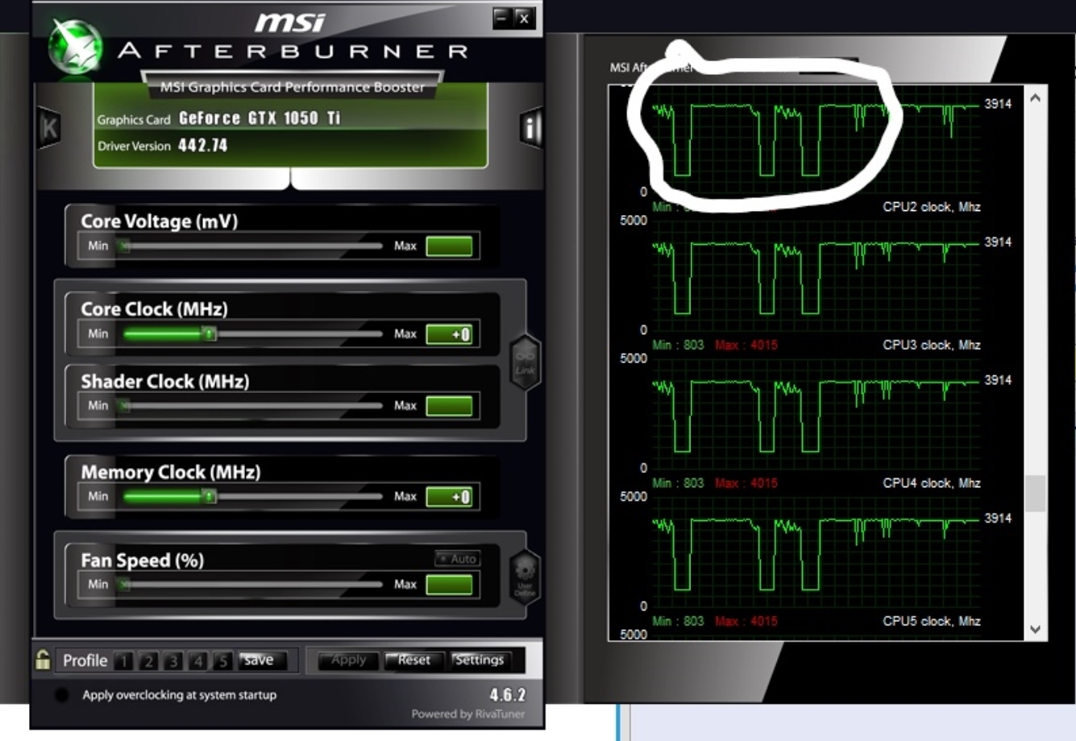Click the Powered by RivaTuner text
Image resolution: width=1076 pixels, height=741 pixels.
click(468, 714)
